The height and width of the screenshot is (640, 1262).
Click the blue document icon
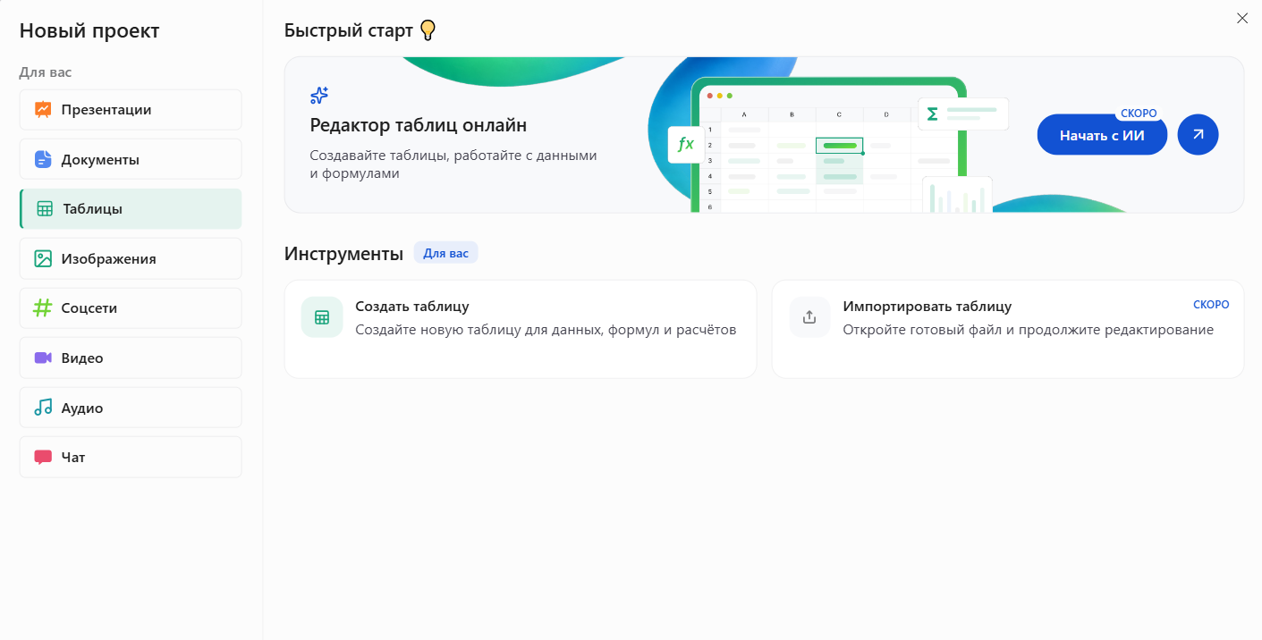[43, 159]
